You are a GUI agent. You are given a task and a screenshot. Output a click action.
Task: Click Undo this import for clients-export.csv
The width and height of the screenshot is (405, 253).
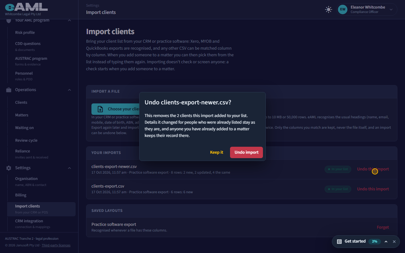373,189
